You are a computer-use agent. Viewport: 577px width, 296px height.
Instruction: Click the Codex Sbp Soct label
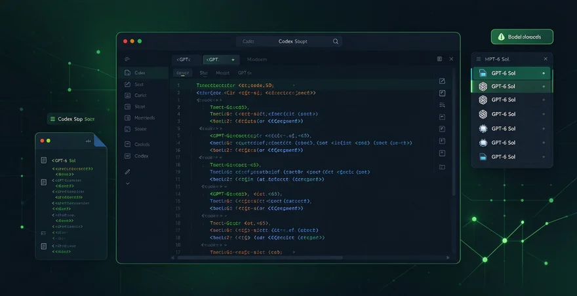(76, 119)
